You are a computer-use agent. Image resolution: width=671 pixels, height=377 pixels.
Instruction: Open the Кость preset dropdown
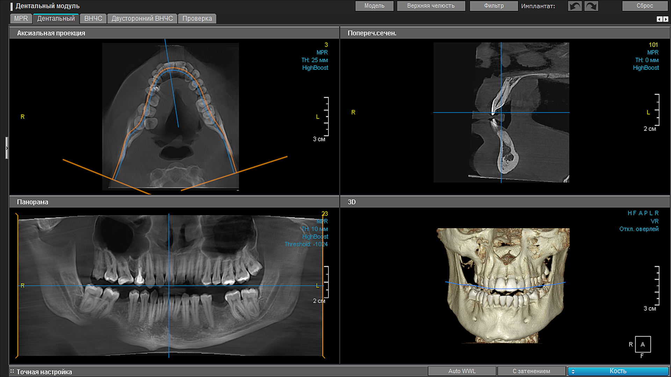coord(618,371)
